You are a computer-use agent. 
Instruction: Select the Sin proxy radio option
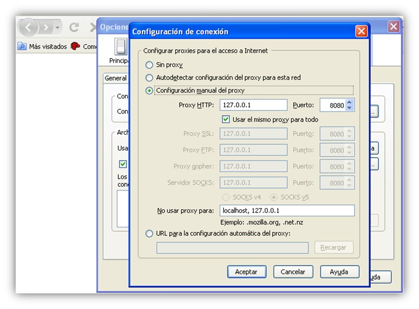click(149, 65)
